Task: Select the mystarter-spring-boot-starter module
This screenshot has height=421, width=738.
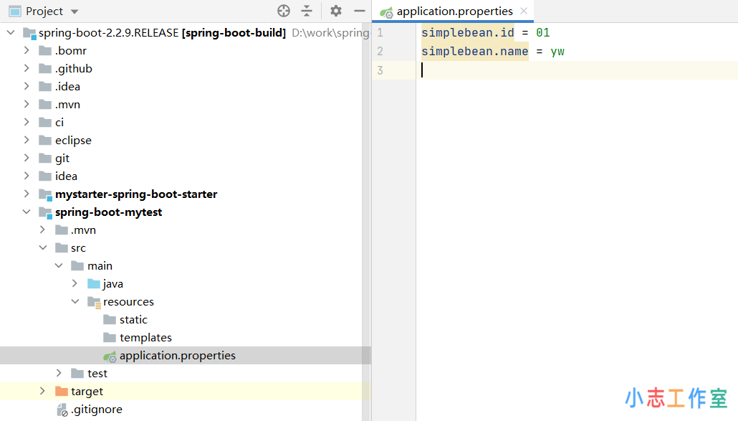Action: [x=135, y=194]
